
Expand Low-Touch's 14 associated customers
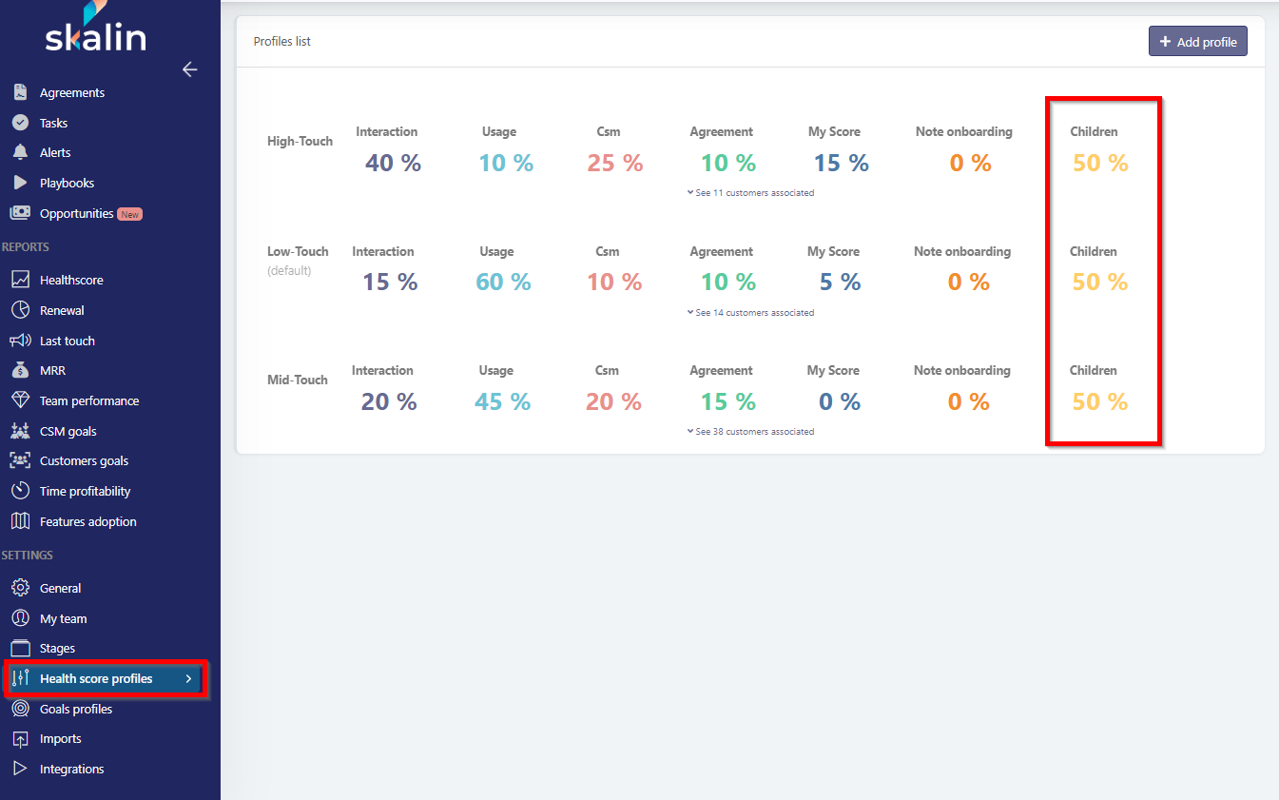(750, 313)
